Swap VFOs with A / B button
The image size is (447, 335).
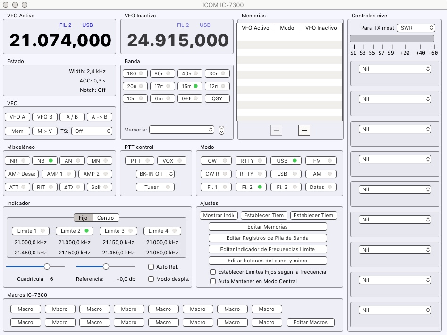tap(72, 117)
